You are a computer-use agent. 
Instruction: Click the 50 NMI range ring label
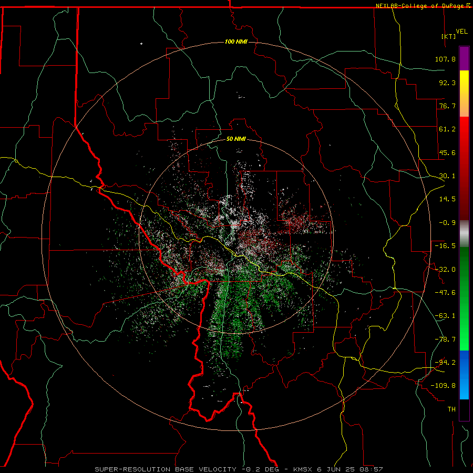[236, 139]
